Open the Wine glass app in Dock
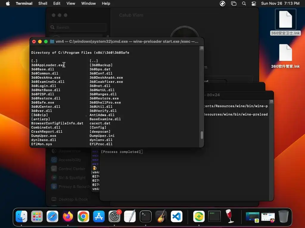The width and height of the screenshot is (305, 228). (x=230, y=216)
